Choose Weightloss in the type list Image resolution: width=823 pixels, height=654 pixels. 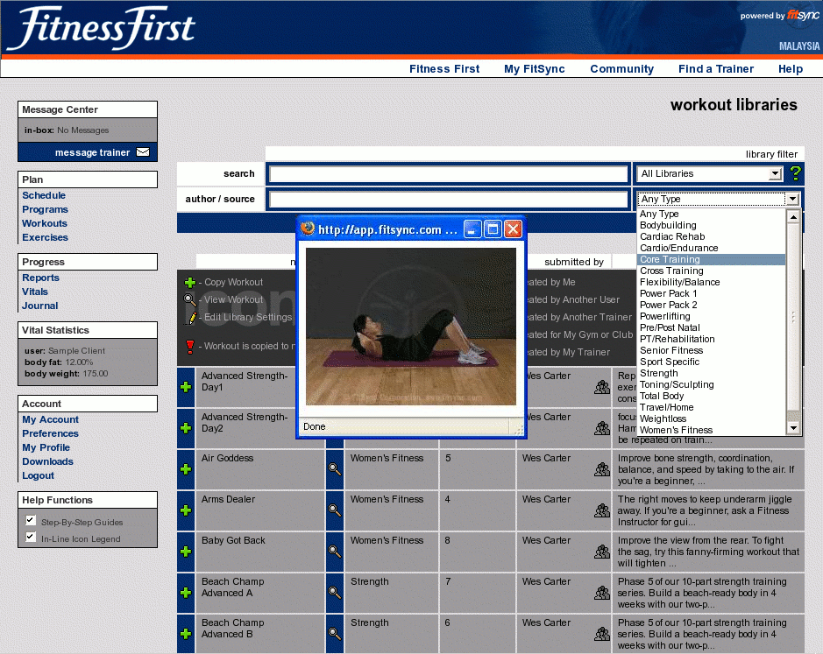663,418
